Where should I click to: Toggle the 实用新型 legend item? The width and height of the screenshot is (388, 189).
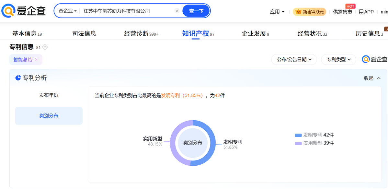point(314,143)
